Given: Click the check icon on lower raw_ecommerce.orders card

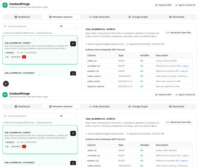Looking at the screenshot, I should 73,133.
